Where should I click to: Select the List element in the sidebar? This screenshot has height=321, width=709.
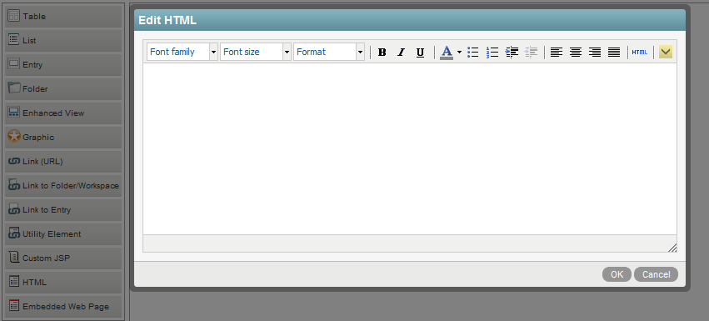coord(63,40)
